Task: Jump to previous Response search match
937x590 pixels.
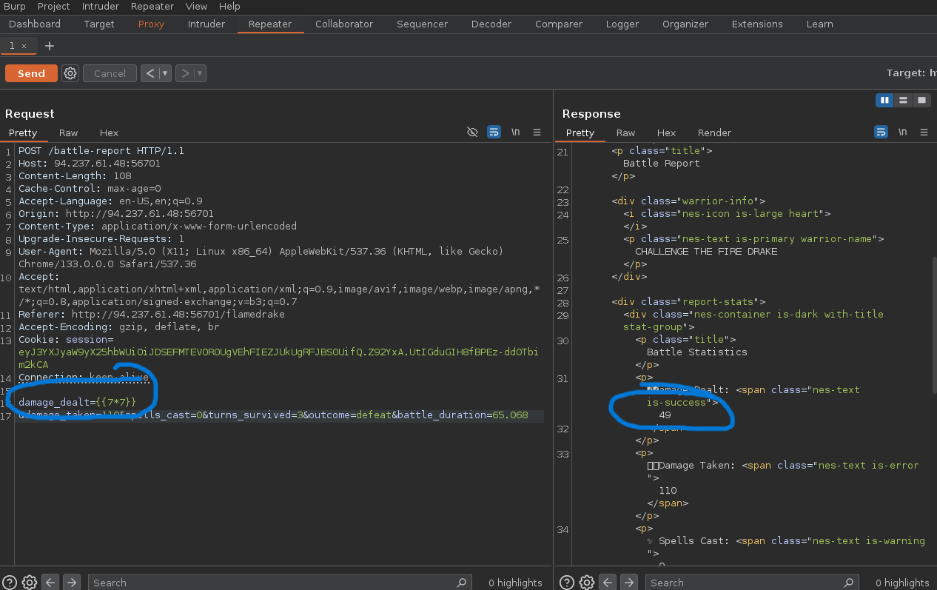Action: click(608, 582)
